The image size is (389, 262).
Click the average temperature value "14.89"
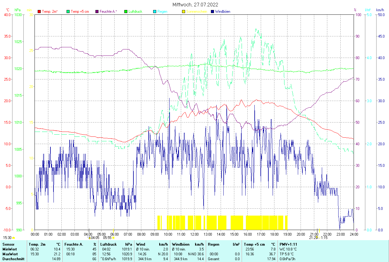click(x=56, y=259)
